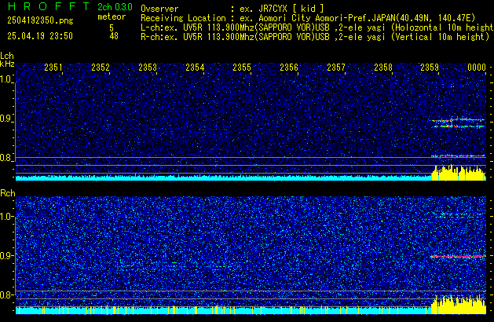
Task: Click the kHz axis unit label
Action: coord(7,64)
